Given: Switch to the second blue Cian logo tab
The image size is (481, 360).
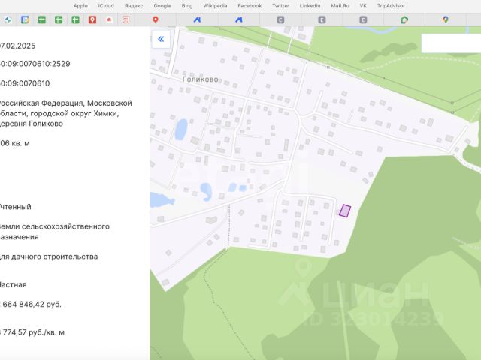Looking at the screenshot, I should coord(239,20).
